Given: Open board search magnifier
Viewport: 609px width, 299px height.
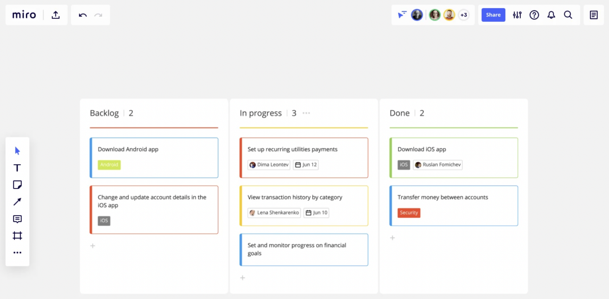Looking at the screenshot, I should (x=568, y=15).
